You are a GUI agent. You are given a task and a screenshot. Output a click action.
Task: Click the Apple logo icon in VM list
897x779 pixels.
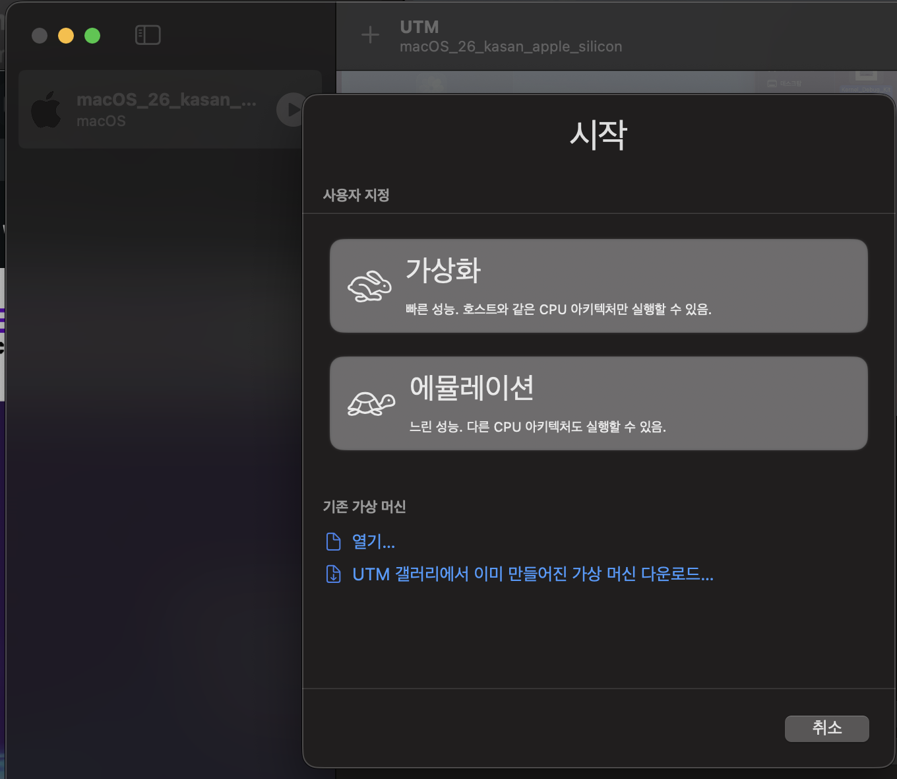[46, 110]
